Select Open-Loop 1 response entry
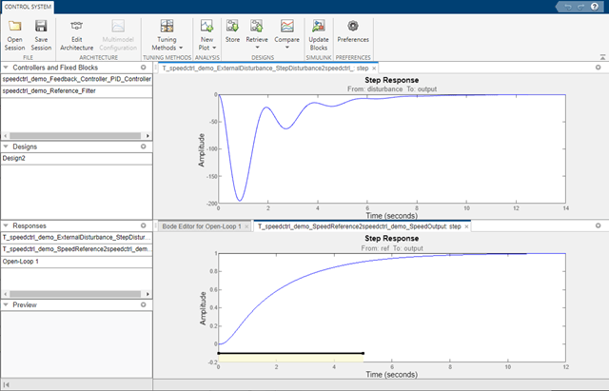This screenshot has height=391, width=609. coord(76,262)
